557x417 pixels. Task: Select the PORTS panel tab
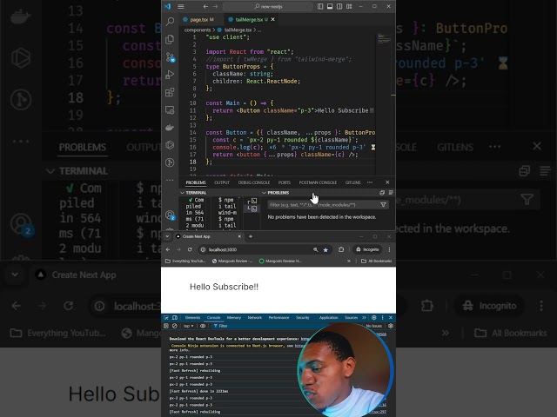click(285, 182)
